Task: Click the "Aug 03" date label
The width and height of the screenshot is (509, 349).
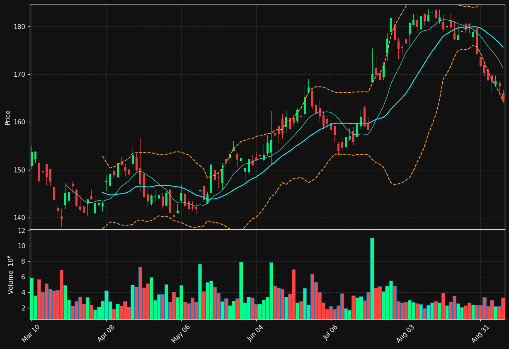Action: (405, 333)
